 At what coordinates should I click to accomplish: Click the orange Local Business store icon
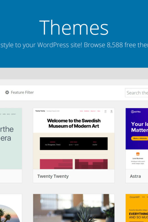(x=138, y=154)
